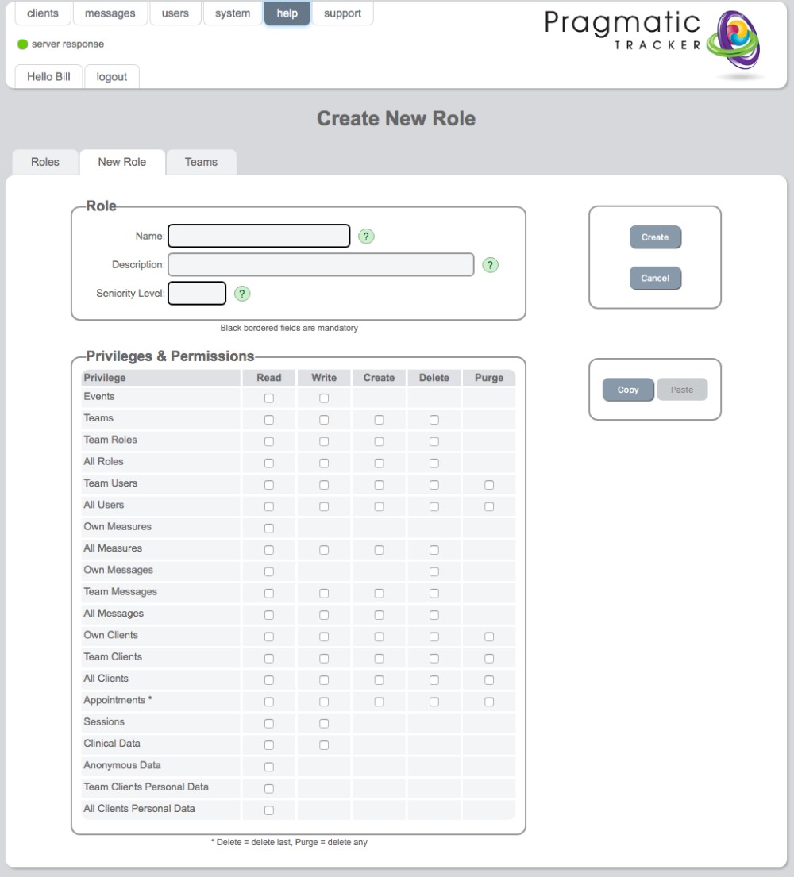This screenshot has width=794, height=877.
Task: Enable Create permission for Teams
Action: coord(379,419)
